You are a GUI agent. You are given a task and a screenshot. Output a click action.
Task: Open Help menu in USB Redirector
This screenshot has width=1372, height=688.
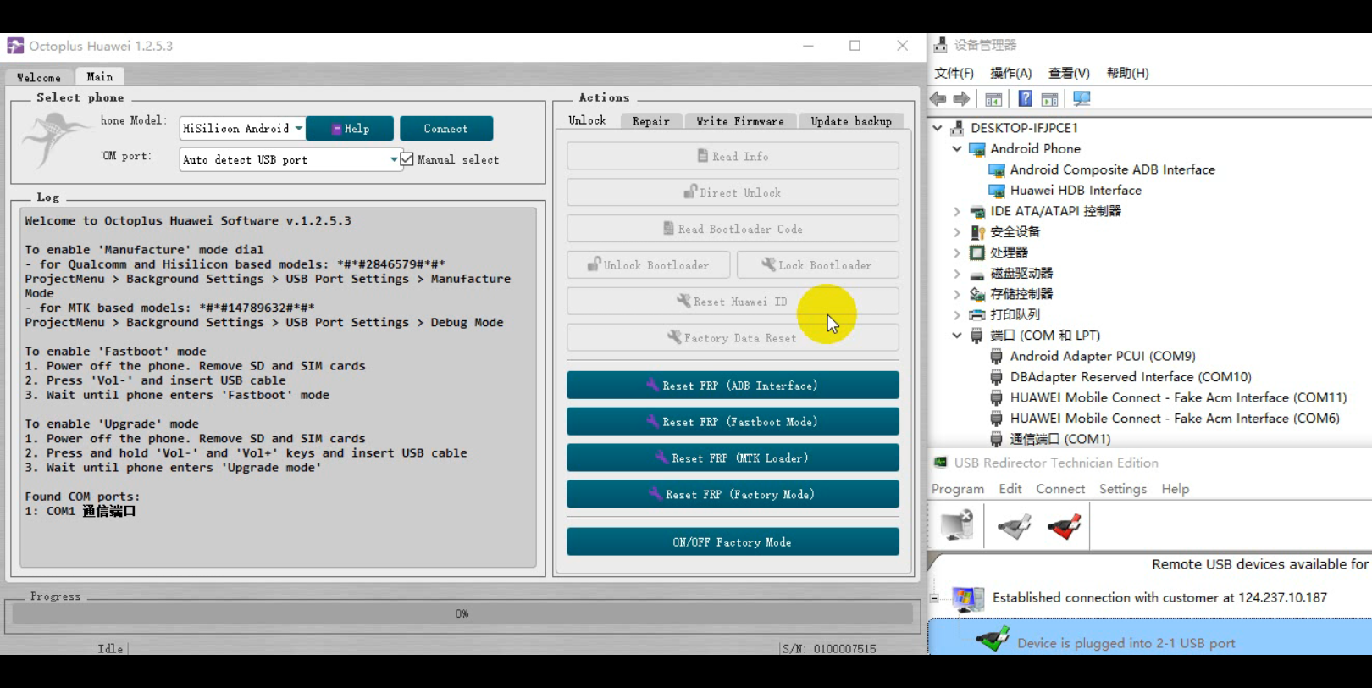(x=1176, y=489)
